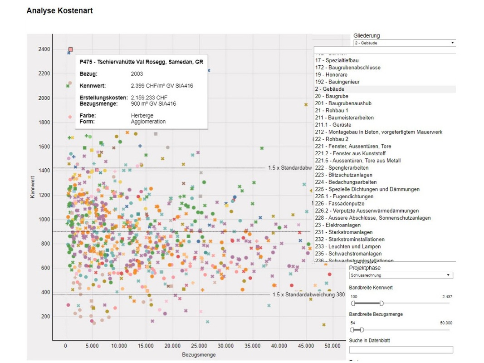
Task: Choose '19 - Honorare' from the list
Action: [x=385, y=74]
